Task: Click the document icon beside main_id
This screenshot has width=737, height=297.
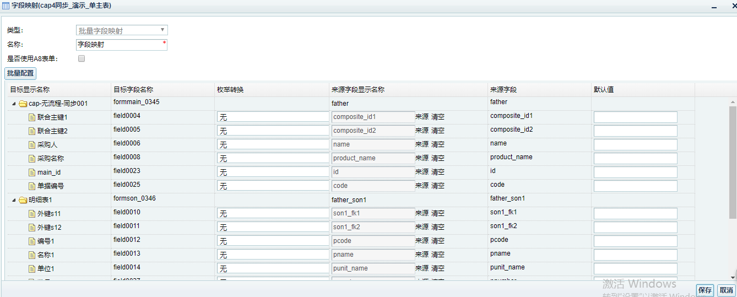Action: pos(32,172)
